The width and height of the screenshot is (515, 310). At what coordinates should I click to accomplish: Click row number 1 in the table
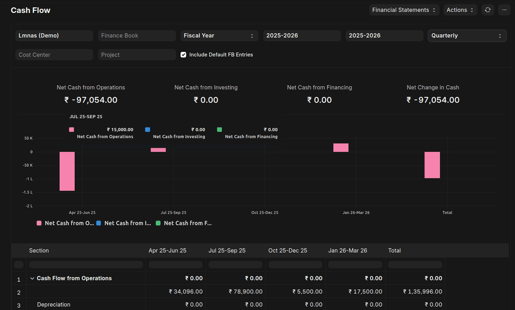pyautogui.click(x=19, y=280)
